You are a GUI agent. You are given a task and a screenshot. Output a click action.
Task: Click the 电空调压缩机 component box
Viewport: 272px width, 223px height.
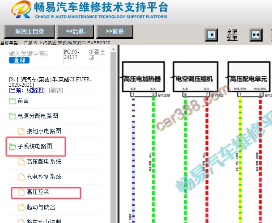tap(195, 76)
